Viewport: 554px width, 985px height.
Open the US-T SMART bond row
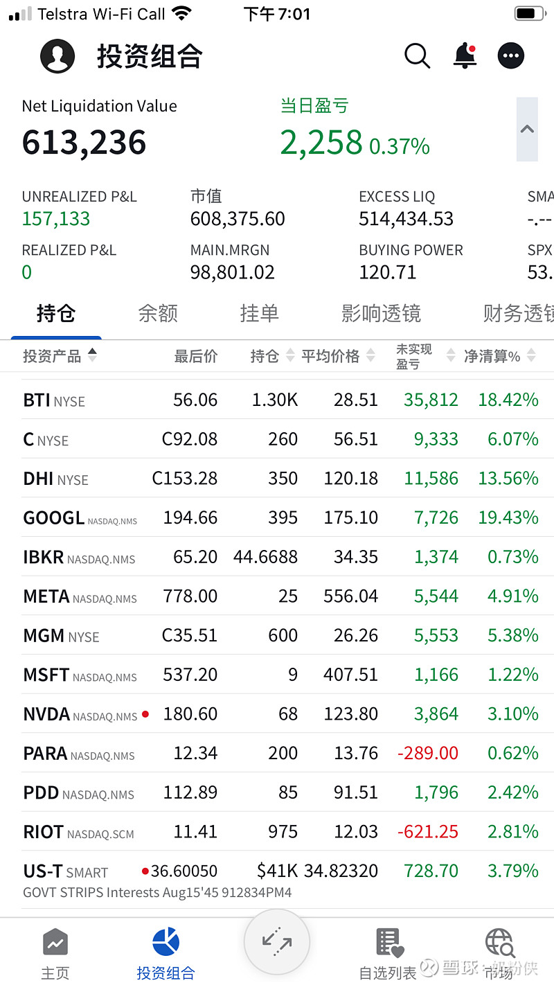pos(277,880)
